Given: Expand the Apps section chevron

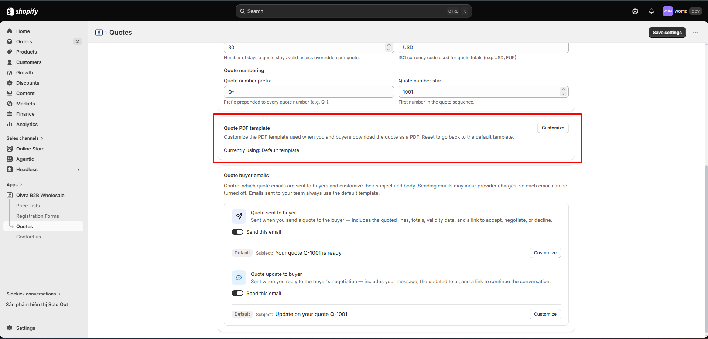Looking at the screenshot, I should click(21, 185).
